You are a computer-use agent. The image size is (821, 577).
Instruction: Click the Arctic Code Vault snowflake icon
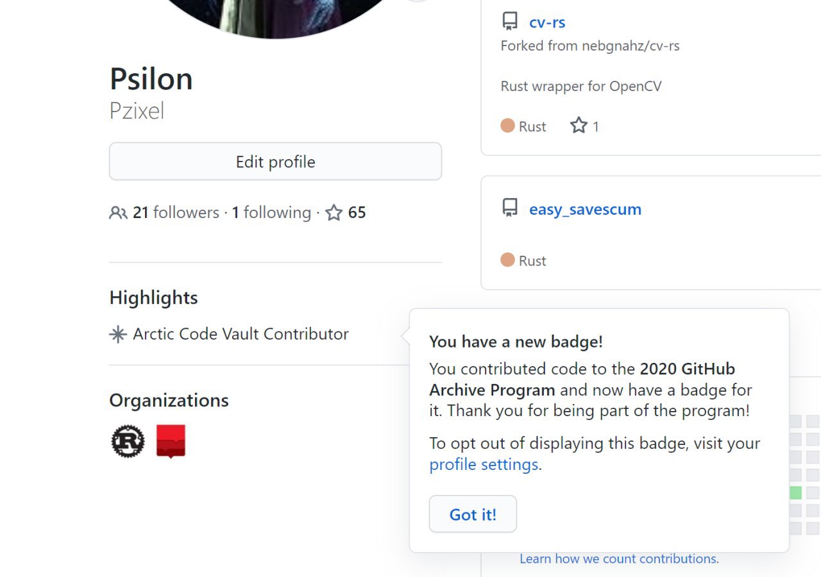118,335
